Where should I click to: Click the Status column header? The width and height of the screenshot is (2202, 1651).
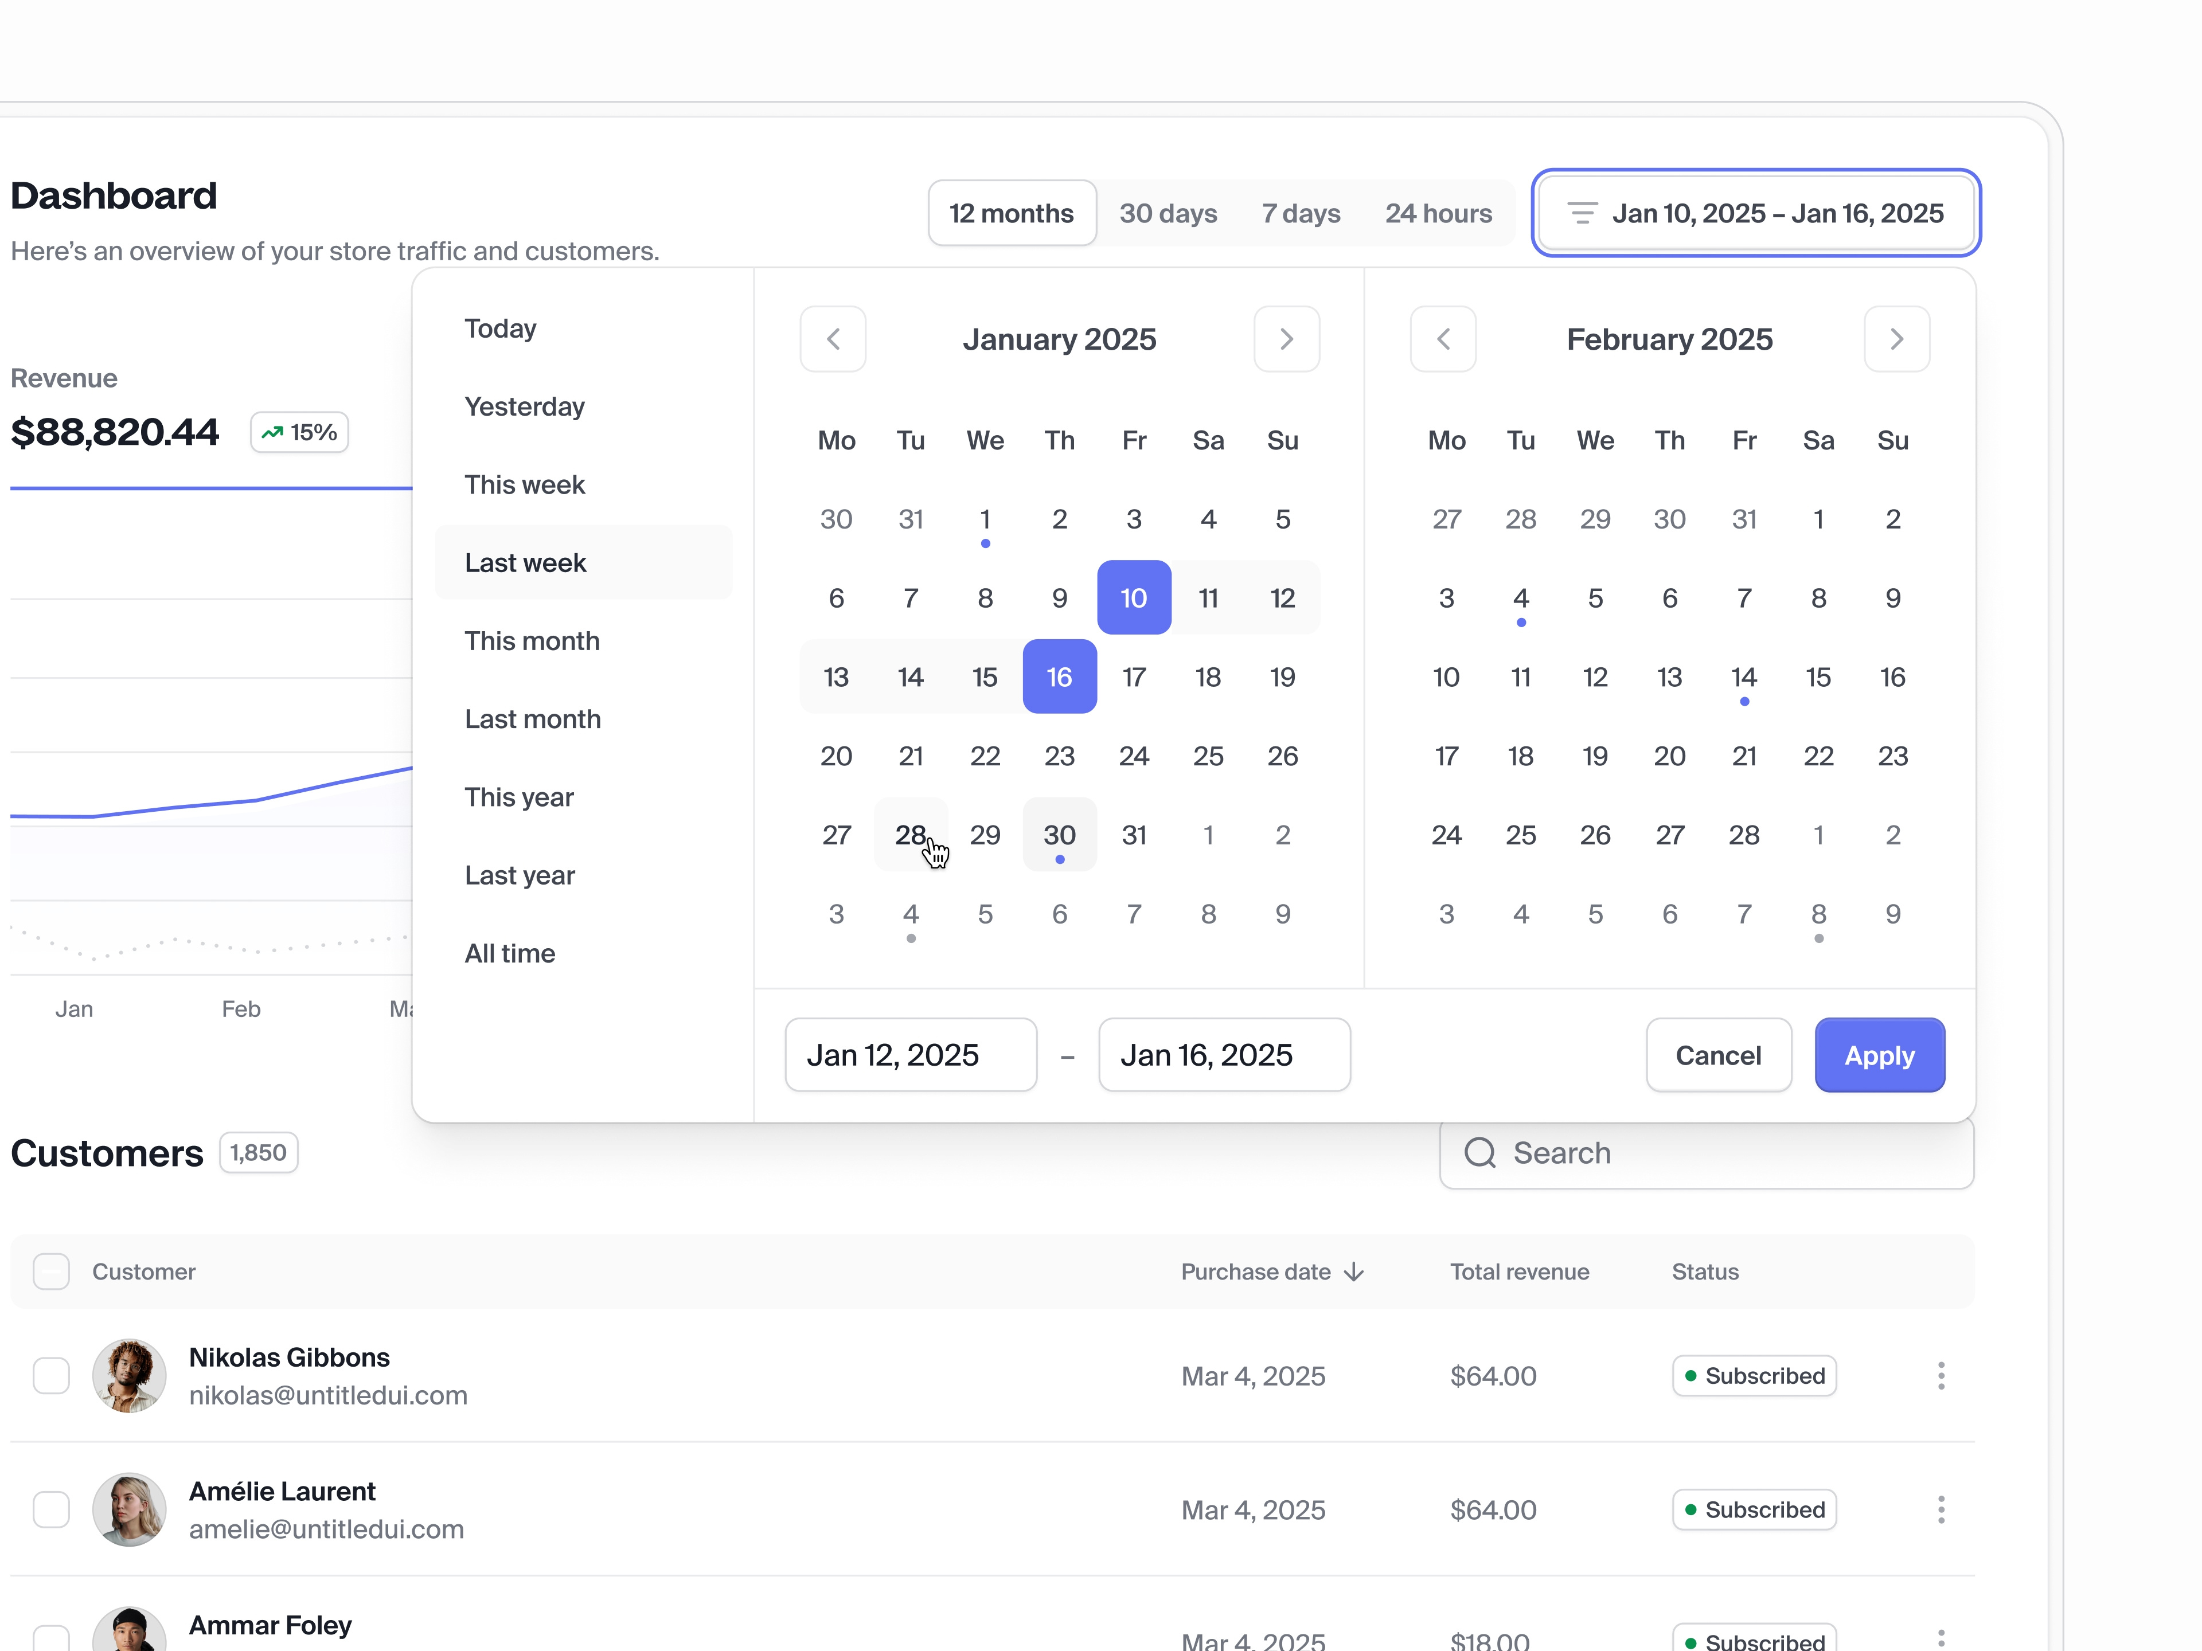(x=1704, y=1272)
